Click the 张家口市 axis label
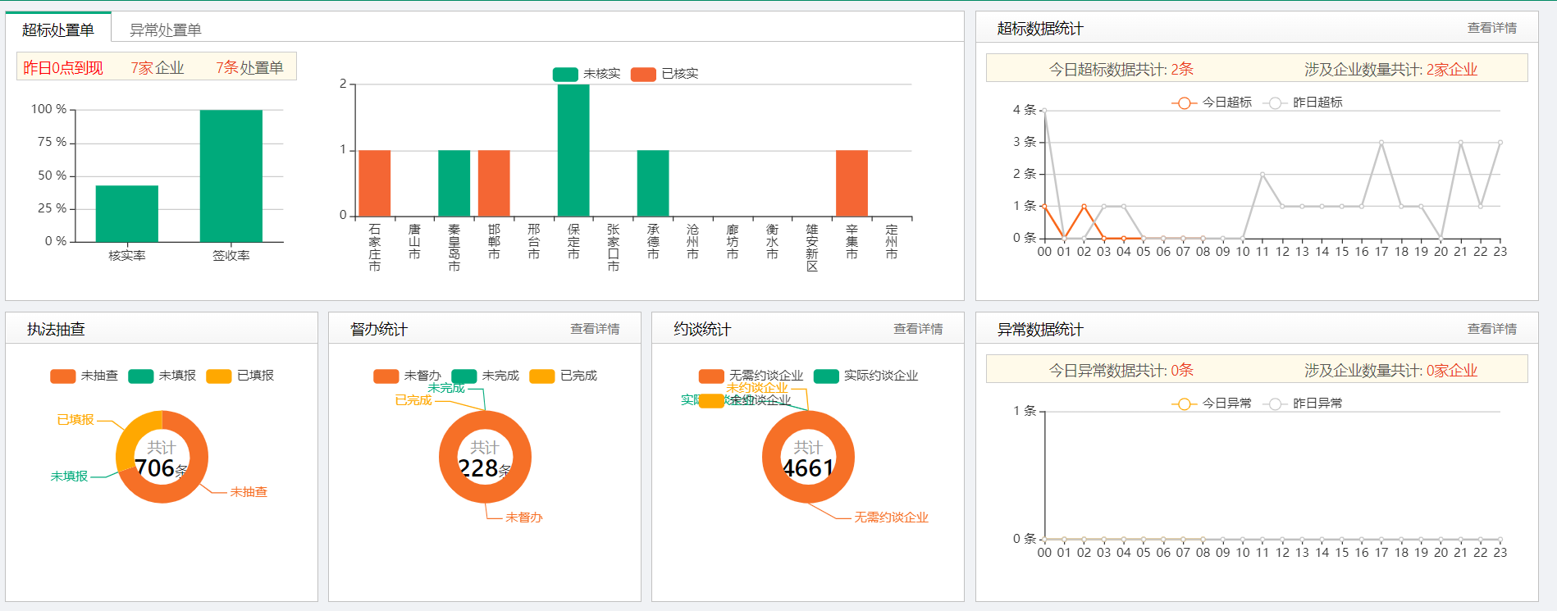This screenshot has height=611, width=1557. 614,248
